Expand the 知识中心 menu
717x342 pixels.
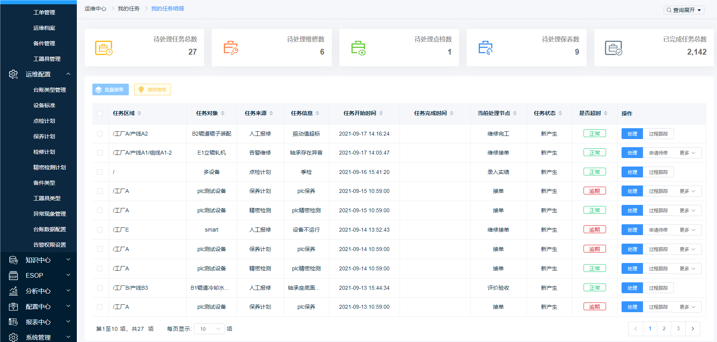(68, 260)
